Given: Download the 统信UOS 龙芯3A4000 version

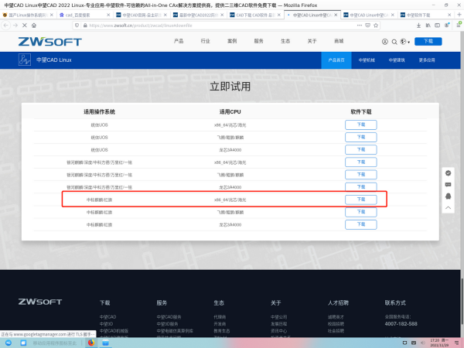Looking at the screenshot, I should click(x=360, y=150).
